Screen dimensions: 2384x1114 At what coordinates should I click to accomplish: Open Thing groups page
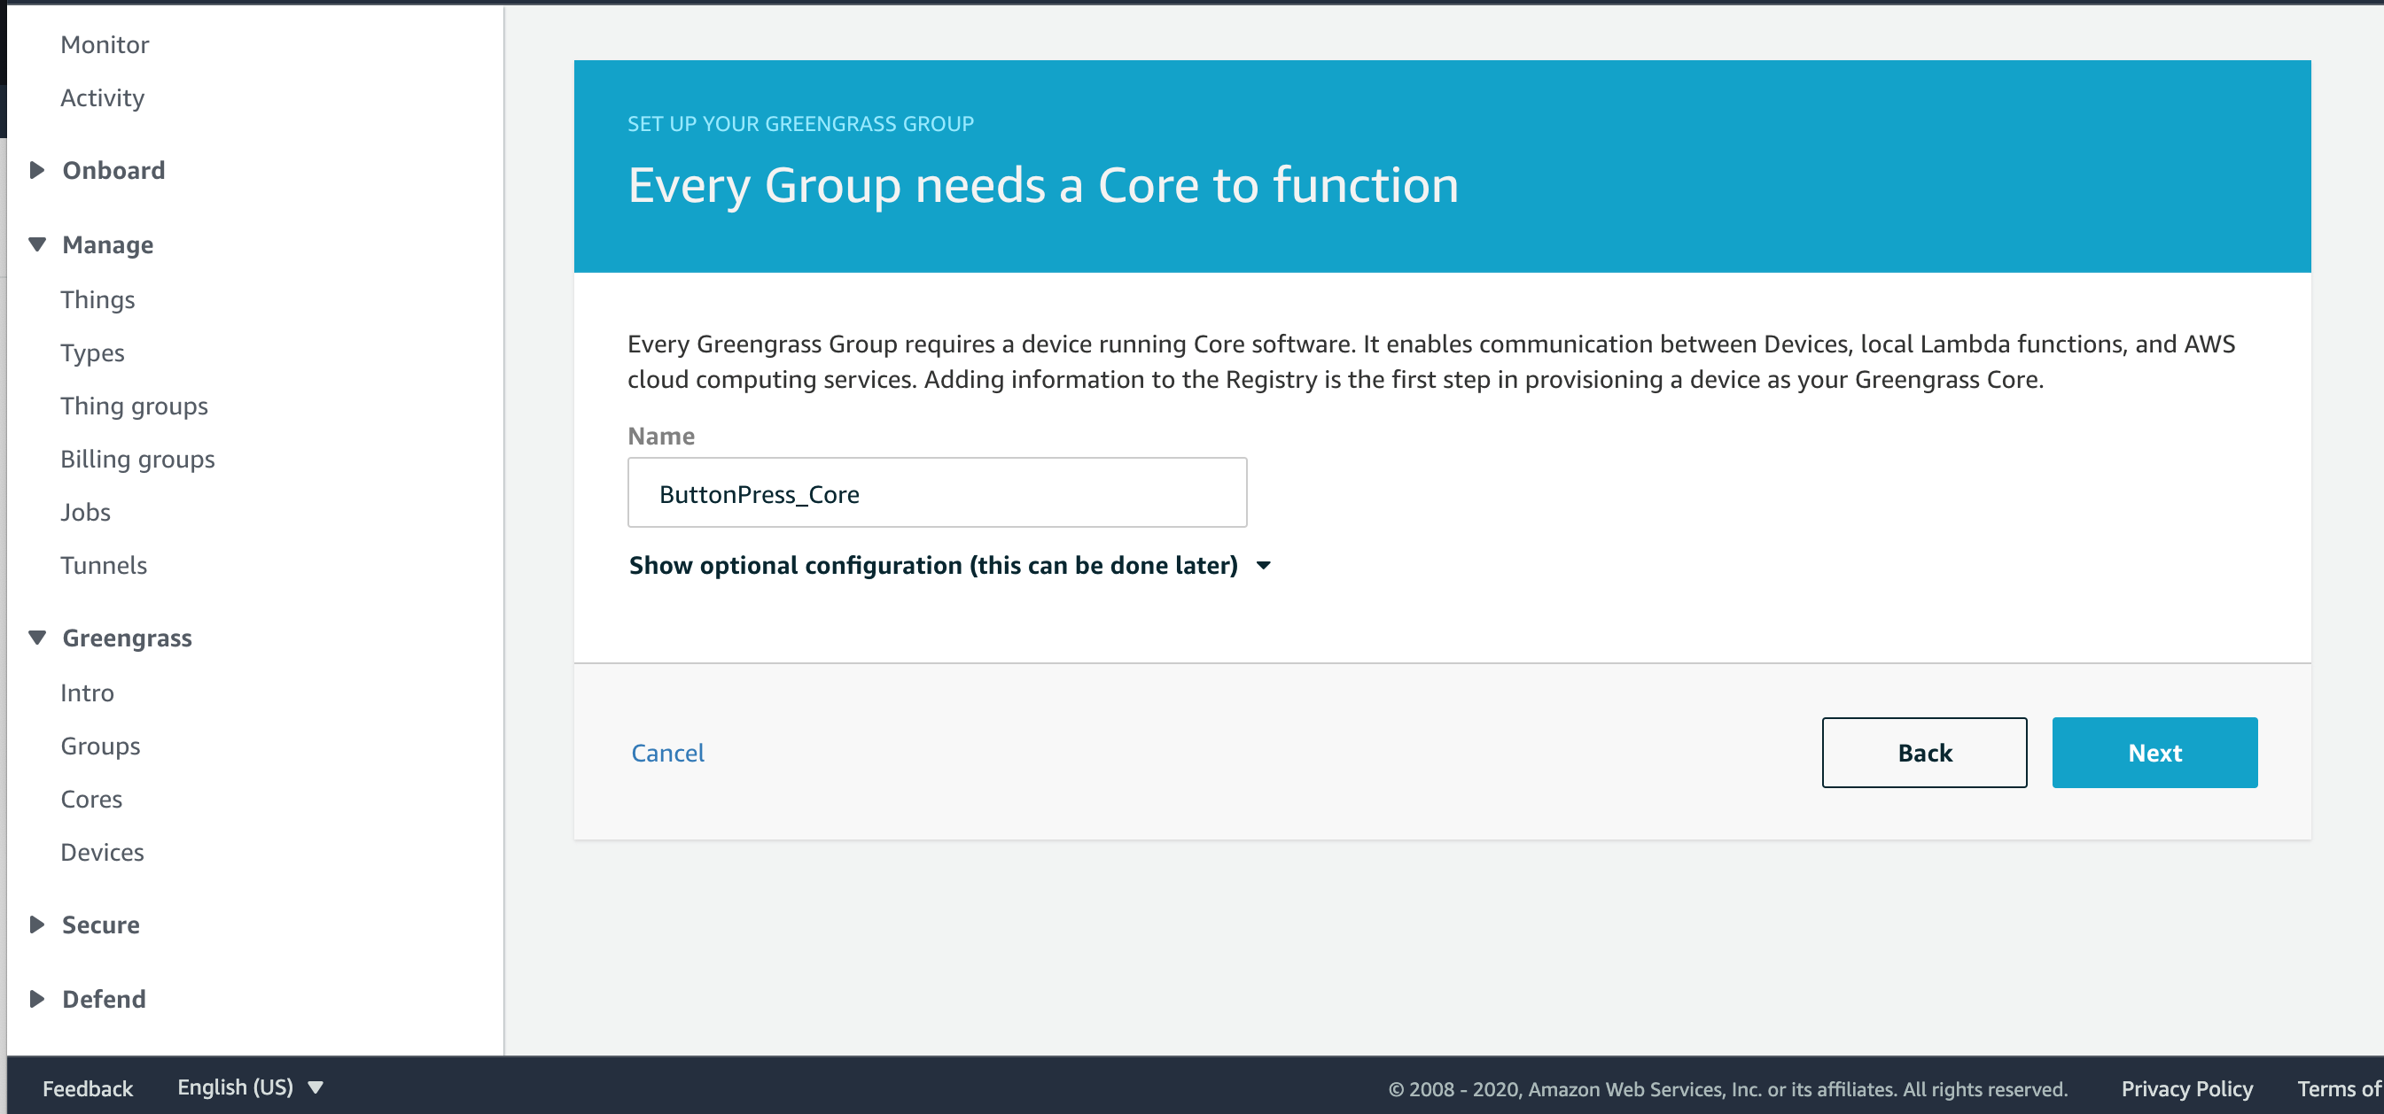pyautogui.click(x=134, y=406)
